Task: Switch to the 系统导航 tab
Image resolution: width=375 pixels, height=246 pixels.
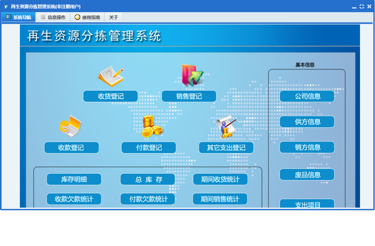Action: tap(19, 17)
